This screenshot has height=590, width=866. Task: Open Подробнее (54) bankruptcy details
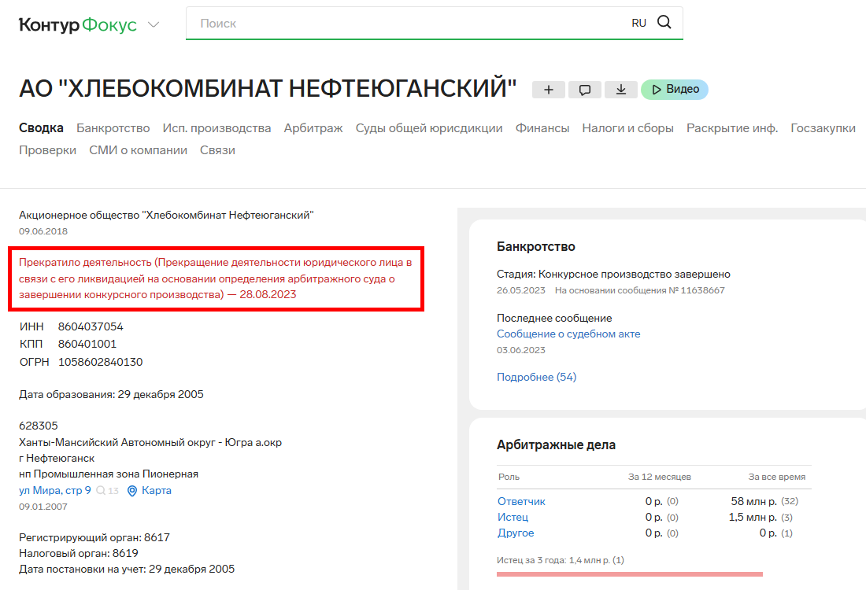pos(536,377)
